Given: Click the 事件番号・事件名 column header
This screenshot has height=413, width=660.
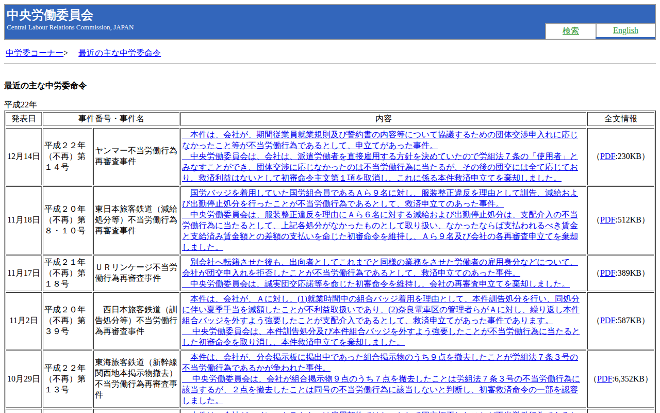Looking at the screenshot, I should [x=111, y=119].
